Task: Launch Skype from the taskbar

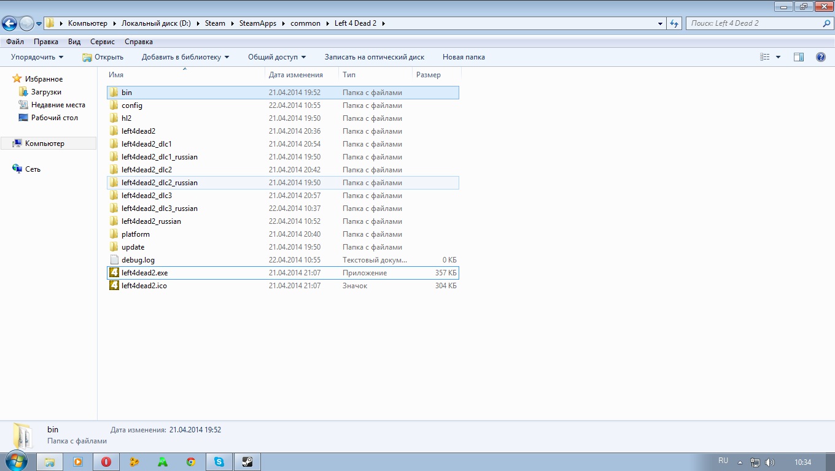Action: tap(219, 462)
